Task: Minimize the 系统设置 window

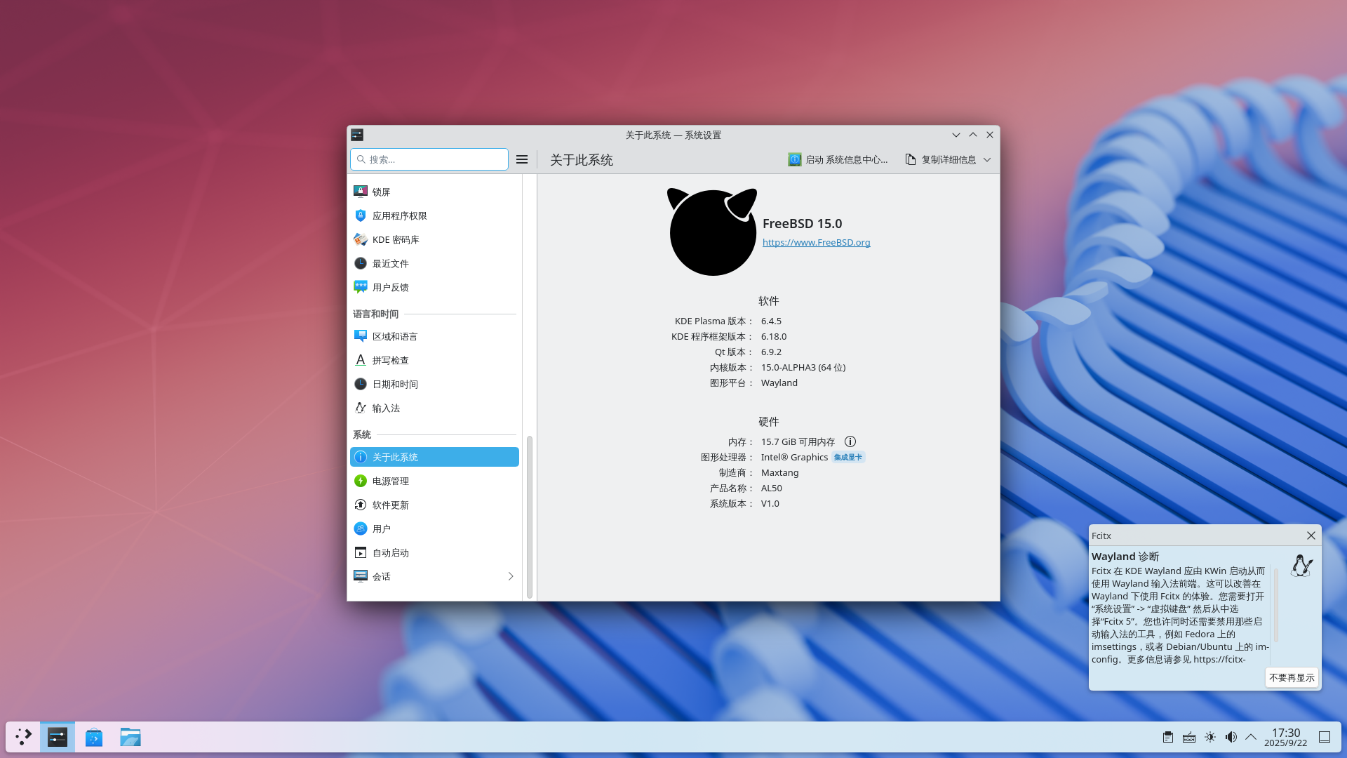Action: [x=956, y=135]
